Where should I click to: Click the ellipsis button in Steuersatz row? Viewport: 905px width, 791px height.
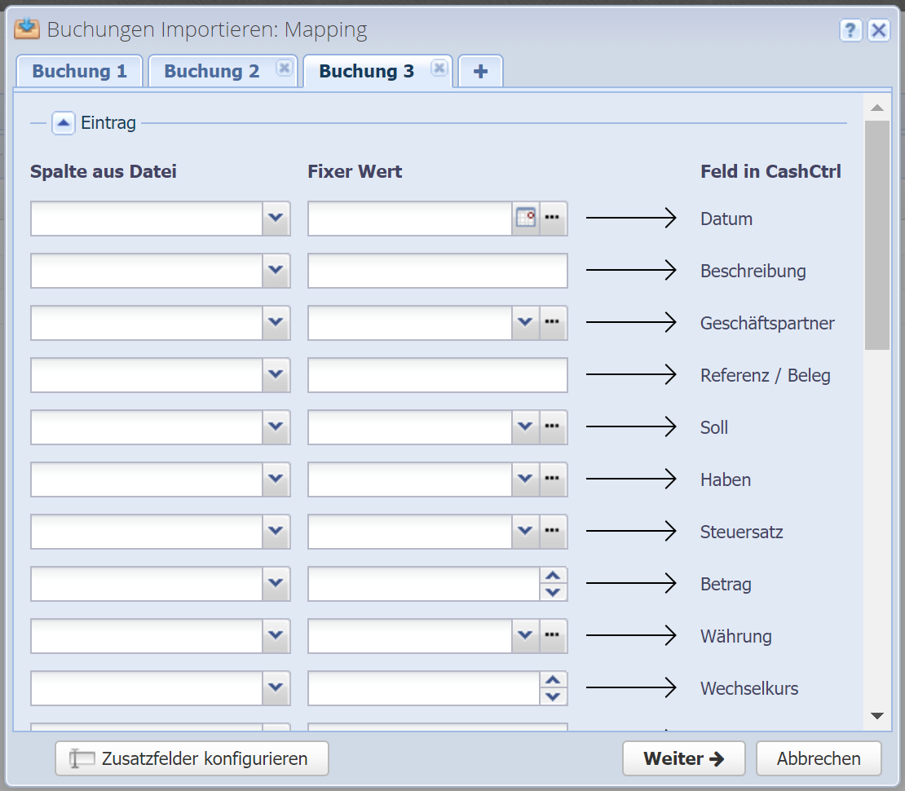pos(554,532)
